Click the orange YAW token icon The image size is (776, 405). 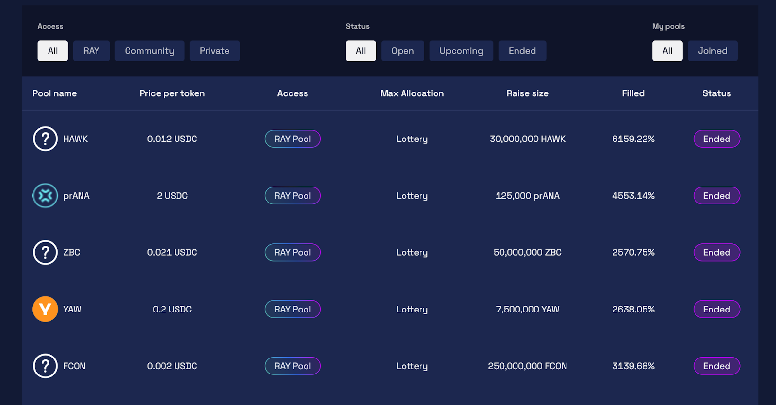45,309
